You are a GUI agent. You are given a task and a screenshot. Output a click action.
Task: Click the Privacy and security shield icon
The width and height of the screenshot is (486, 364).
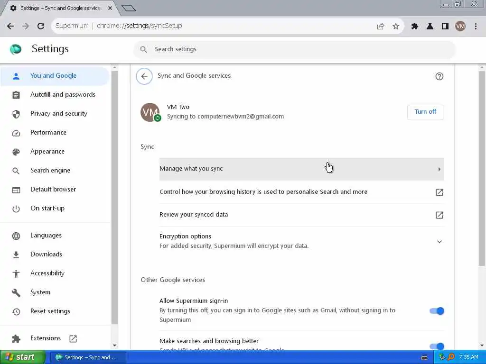(16, 114)
